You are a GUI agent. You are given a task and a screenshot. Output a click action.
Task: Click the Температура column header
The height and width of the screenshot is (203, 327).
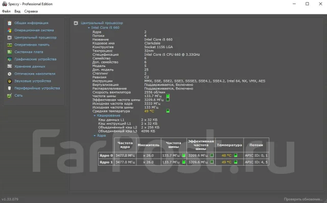(229, 145)
